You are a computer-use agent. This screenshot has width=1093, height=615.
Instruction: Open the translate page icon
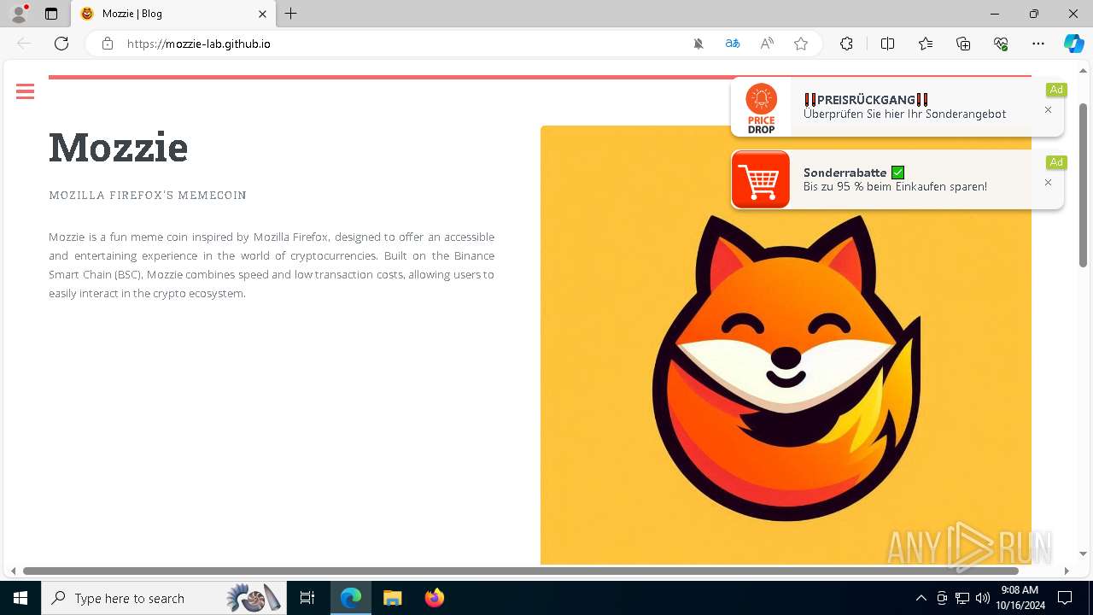coord(733,44)
